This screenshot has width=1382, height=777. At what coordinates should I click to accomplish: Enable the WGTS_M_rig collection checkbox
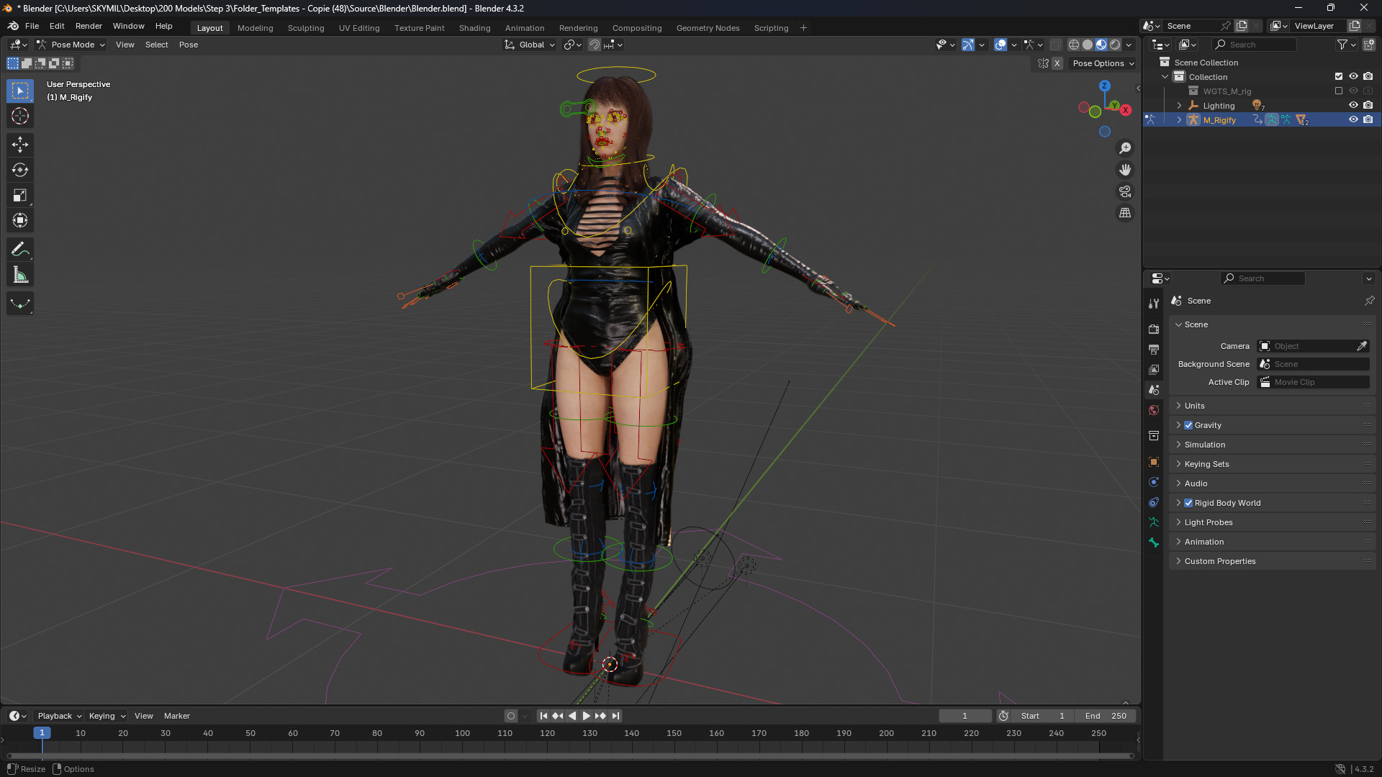point(1339,91)
